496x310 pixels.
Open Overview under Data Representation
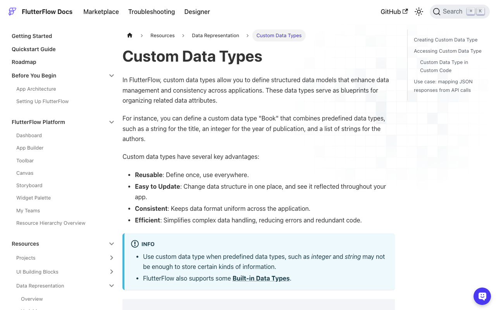32,299
